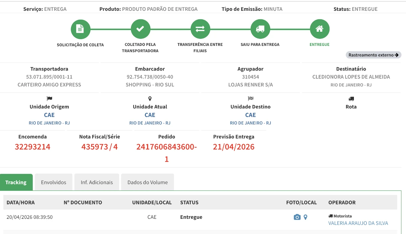Click destinatário Cledionora Lopes de Almeida
This screenshot has width=406, height=234.
click(351, 77)
